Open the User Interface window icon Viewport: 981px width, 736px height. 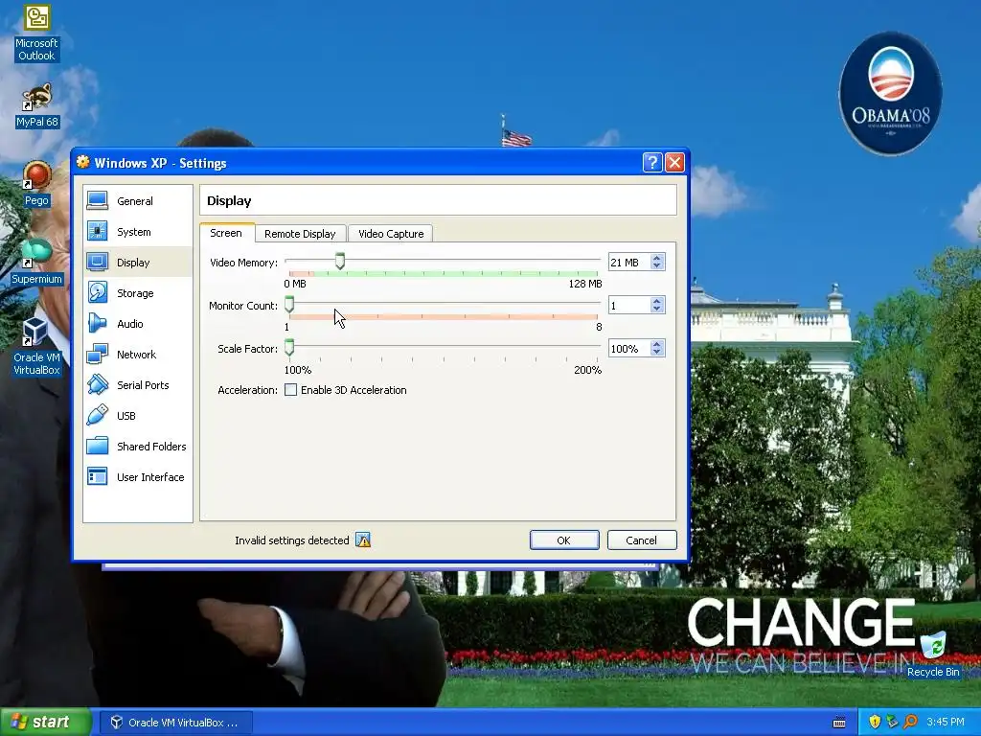point(98,477)
